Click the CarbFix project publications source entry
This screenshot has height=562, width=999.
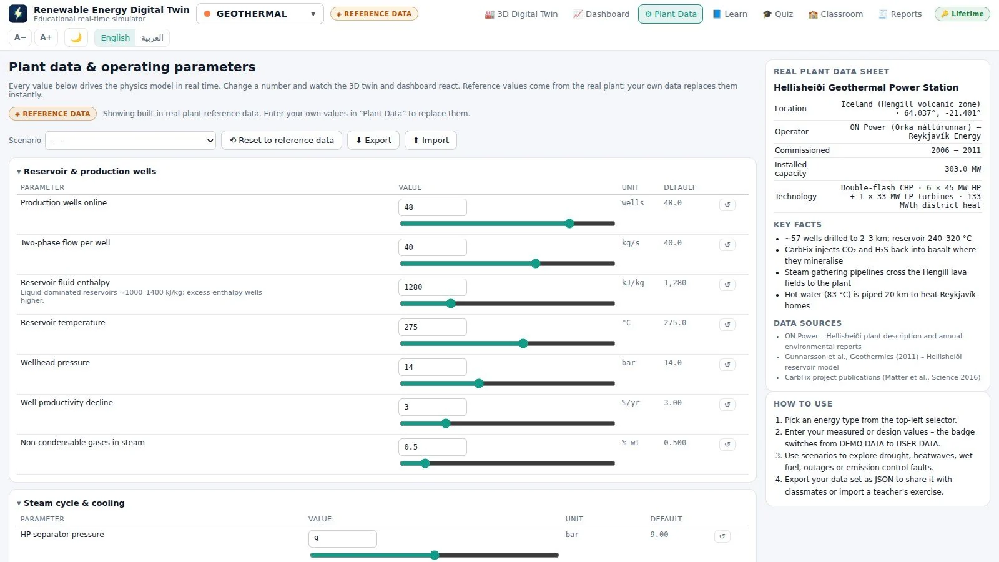882,377
